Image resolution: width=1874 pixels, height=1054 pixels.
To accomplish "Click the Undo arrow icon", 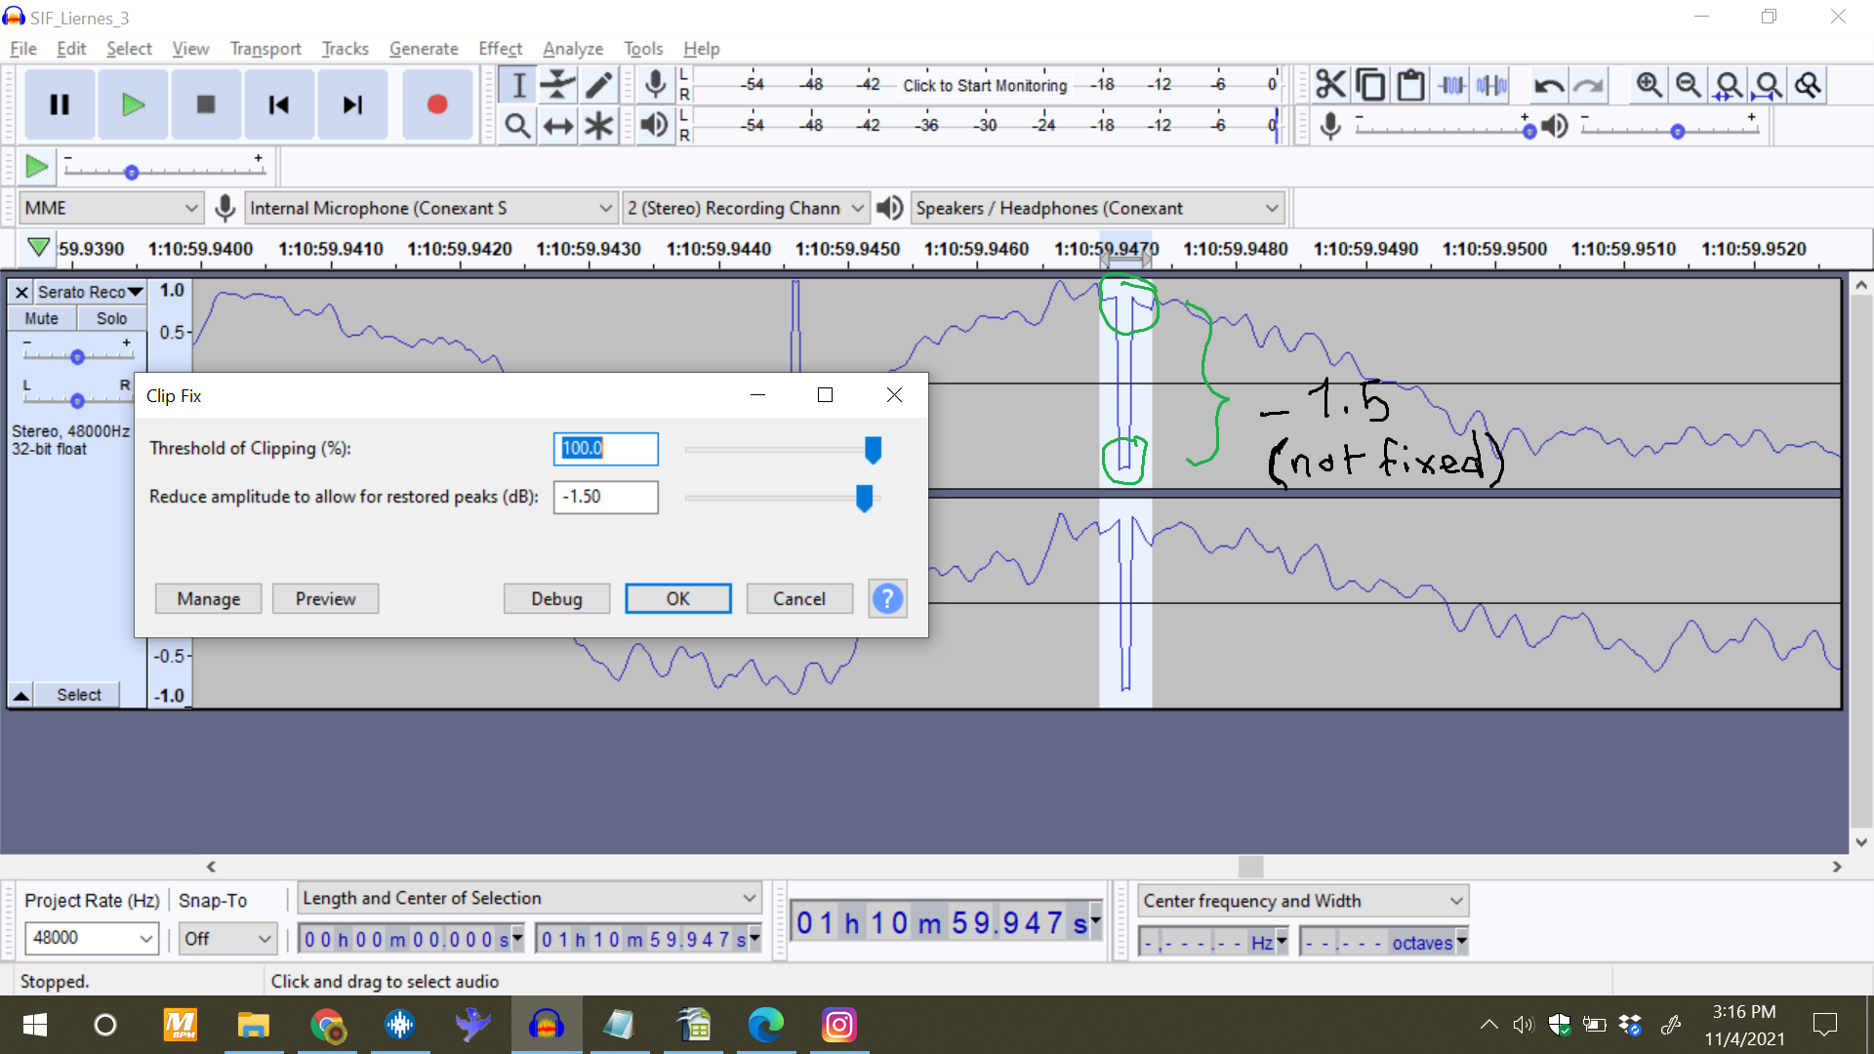I will 1550,85.
